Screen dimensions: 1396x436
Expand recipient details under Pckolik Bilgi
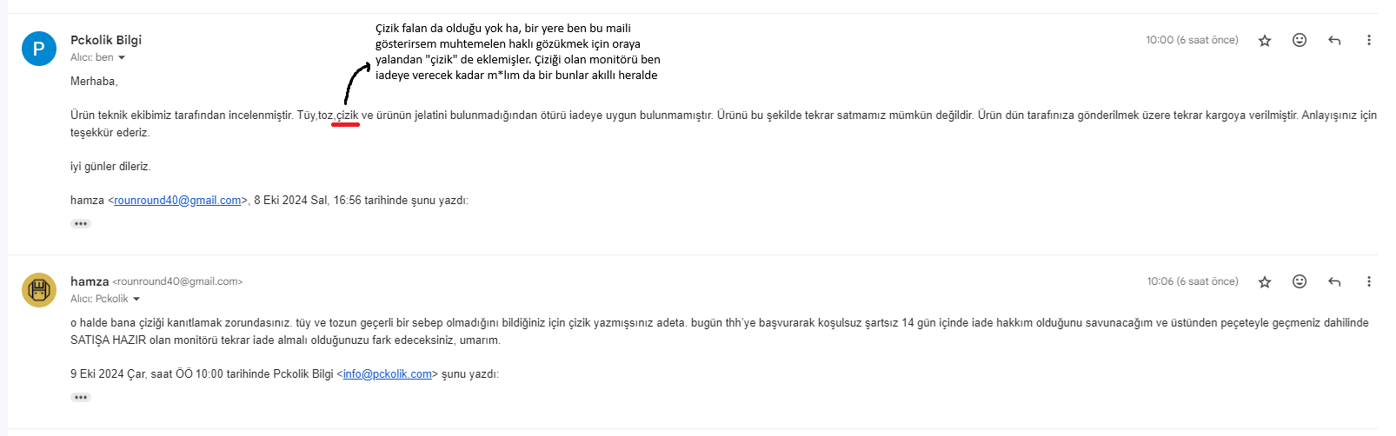tap(122, 58)
